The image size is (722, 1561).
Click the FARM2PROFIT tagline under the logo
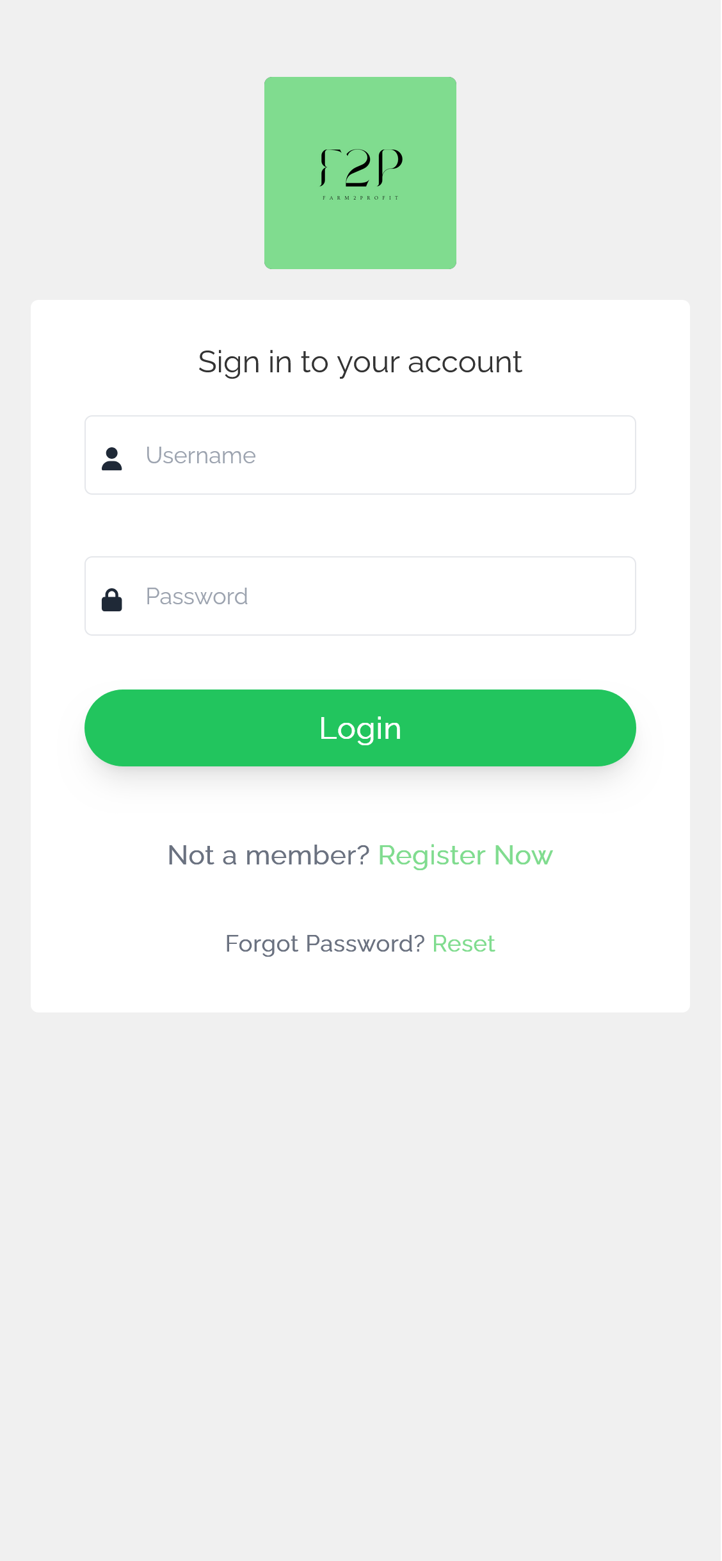(x=360, y=198)
